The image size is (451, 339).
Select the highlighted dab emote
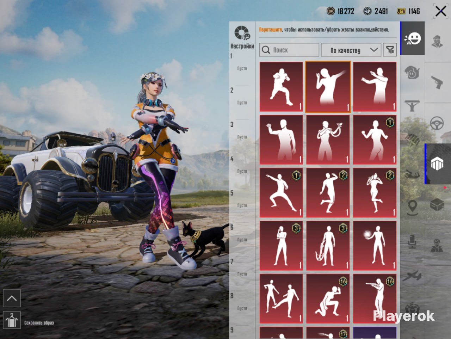(328, 87)
